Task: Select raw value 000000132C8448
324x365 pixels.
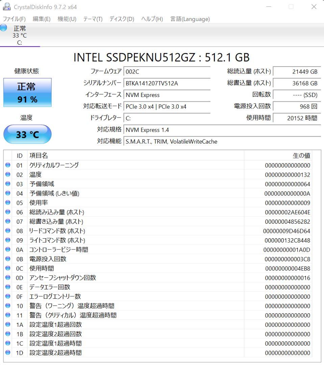Action: click(x=287, y=240)
